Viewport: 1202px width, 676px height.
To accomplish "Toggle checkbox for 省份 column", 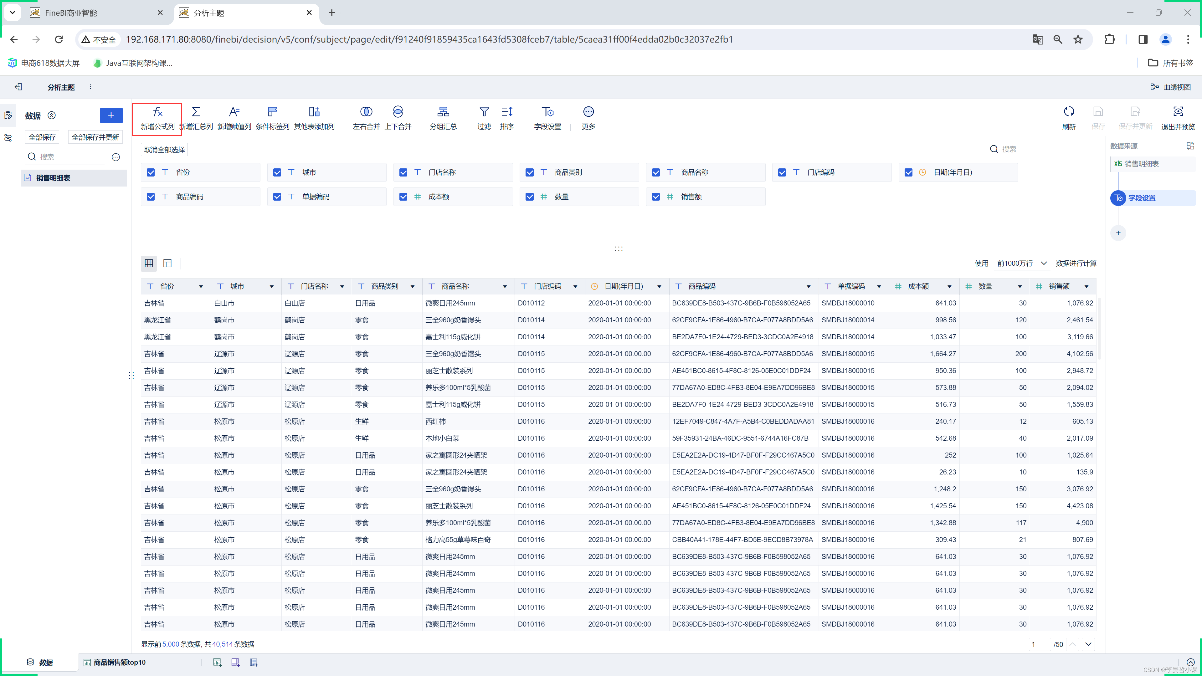I will tap(151, 172).
